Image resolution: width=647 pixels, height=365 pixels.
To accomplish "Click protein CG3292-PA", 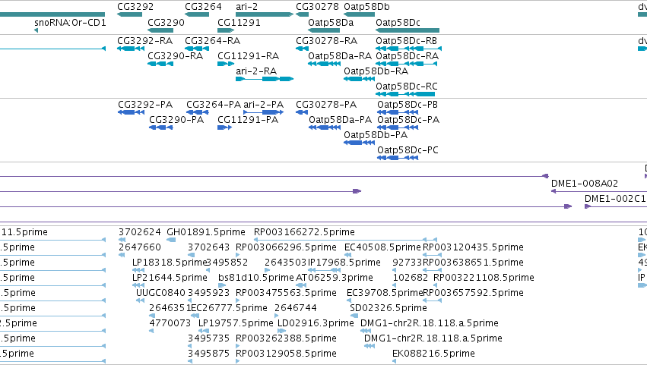I will click(x=145, y=105).
